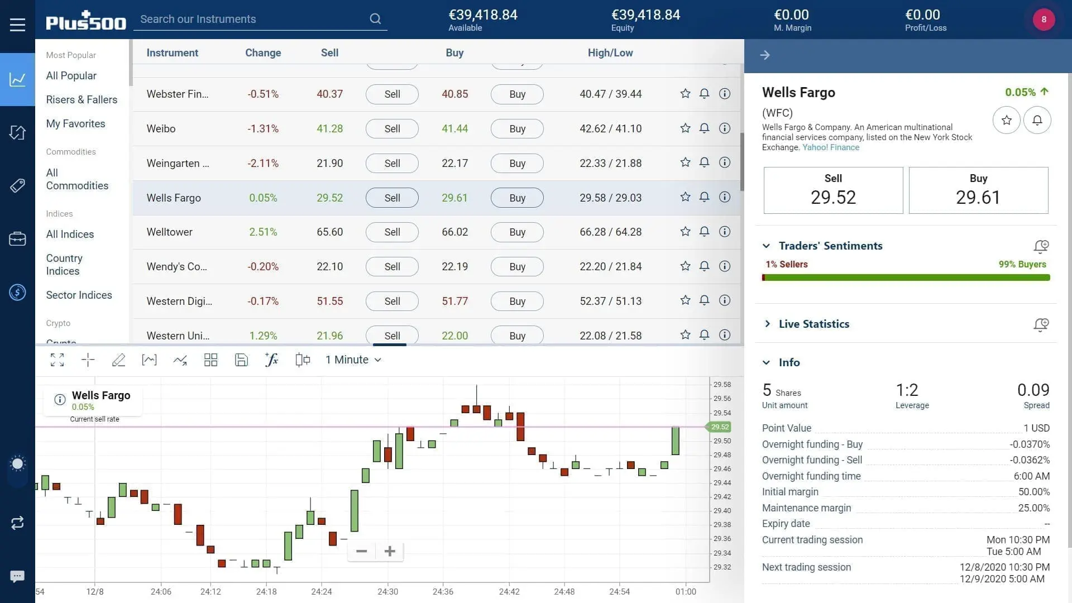Viewport: 1072px width, 603px height.
Task: Open the Open Positions sidebar icon
Action: pos(17,132)
